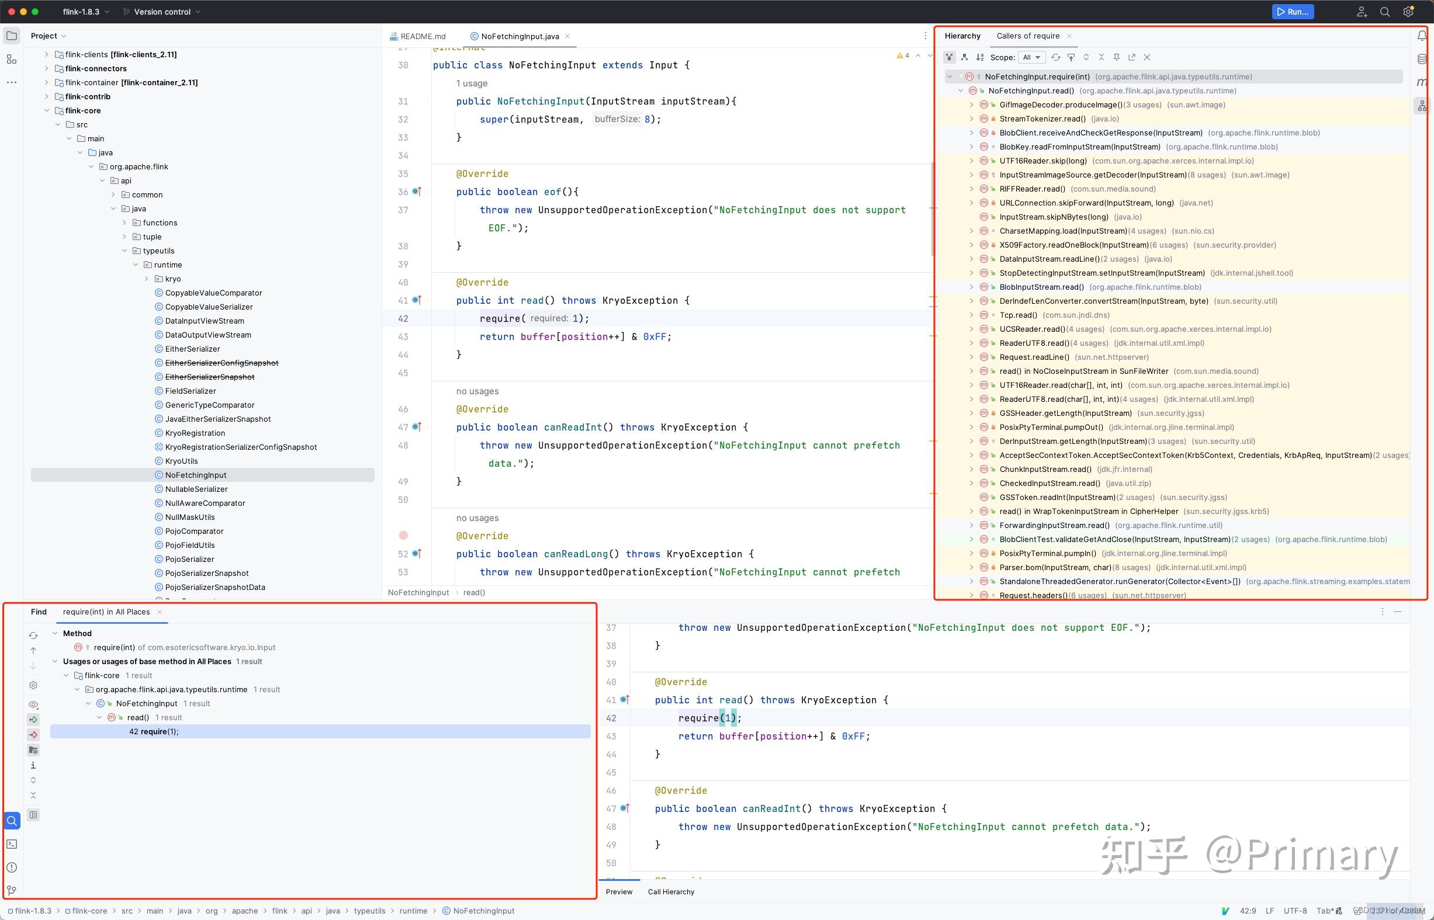The width and height of the screenshot is (1434, 920).
Task: Open the Notifications bell
Action: [1423, 35]
